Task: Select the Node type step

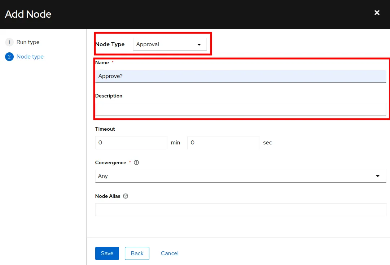Action: point(30,57)
